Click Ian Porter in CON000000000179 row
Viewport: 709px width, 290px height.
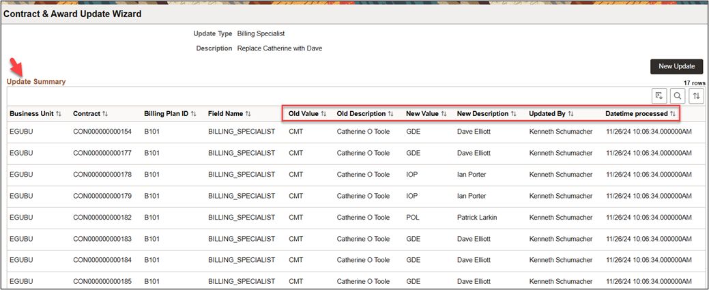[472, 196]
